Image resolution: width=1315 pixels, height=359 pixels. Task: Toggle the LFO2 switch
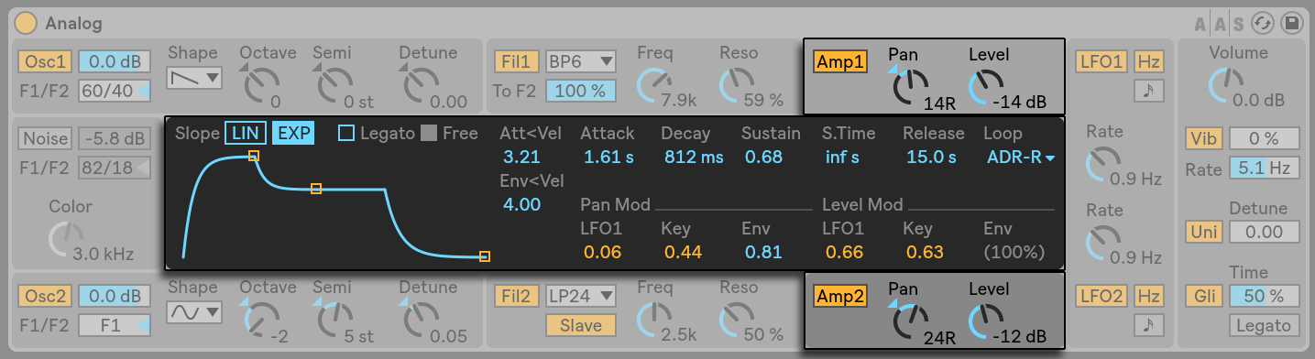tap(1101, 296)
